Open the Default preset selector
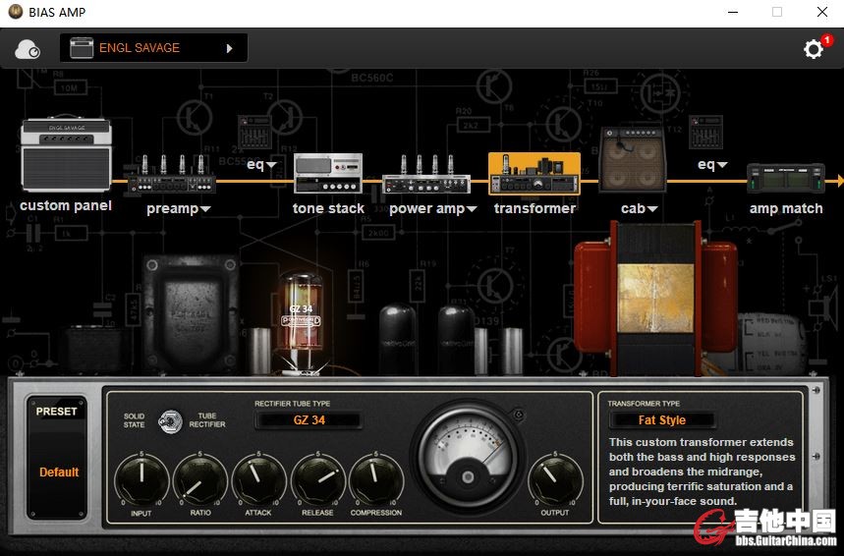Image resolution: width=844 pixels, height=556 pixels. [59, 473]
